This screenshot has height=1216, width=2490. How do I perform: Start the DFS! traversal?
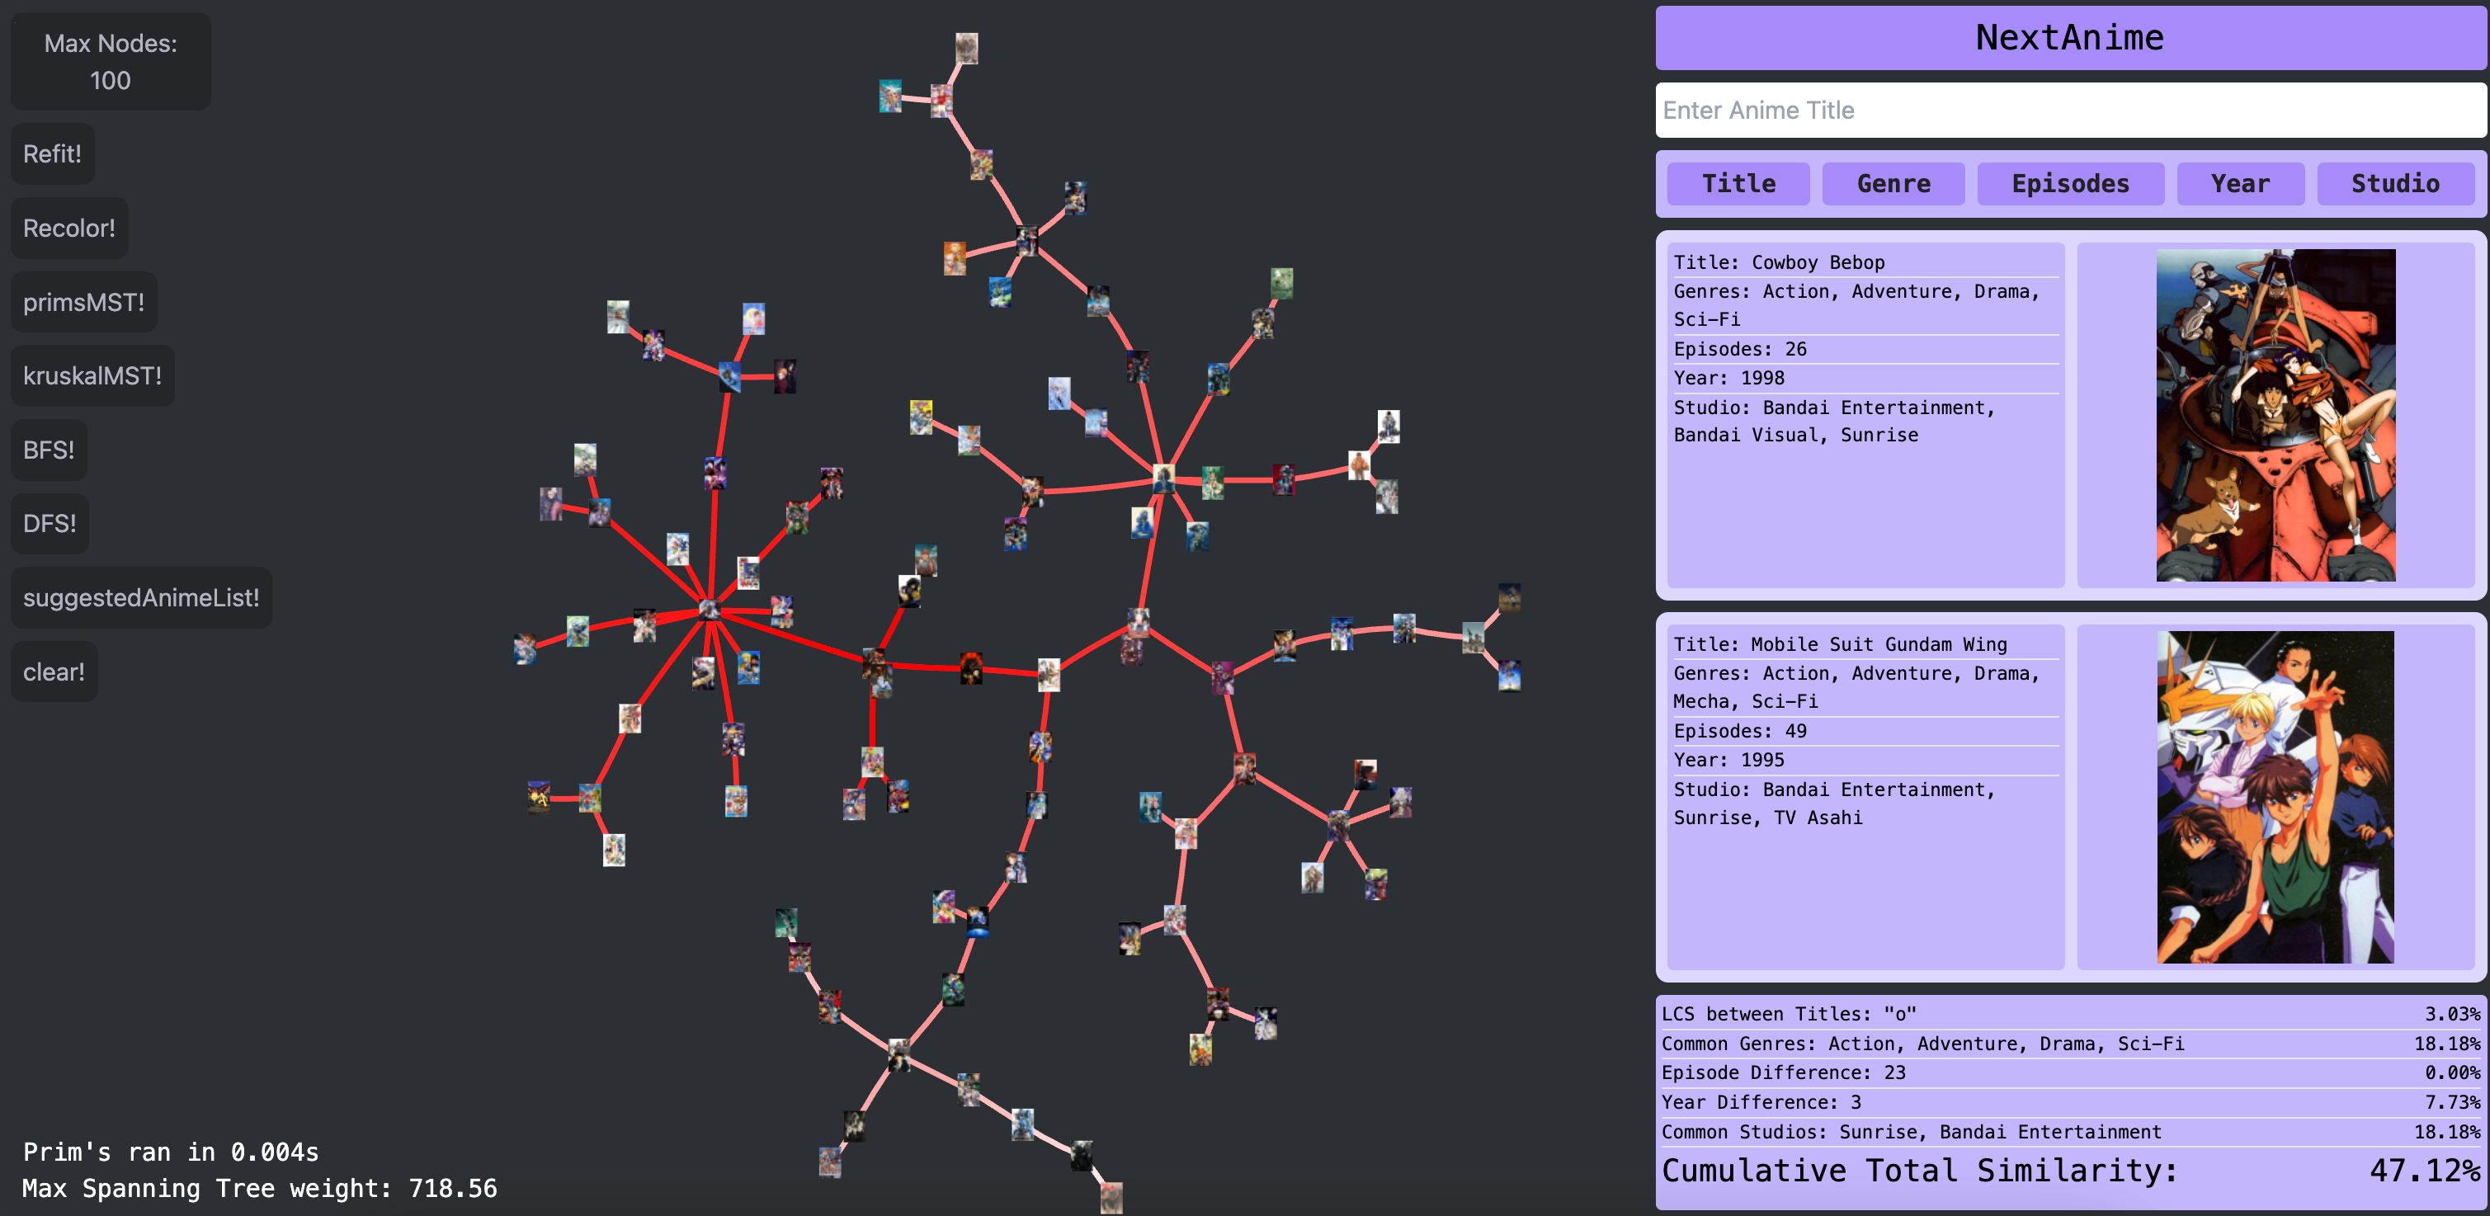click(50, 524)
